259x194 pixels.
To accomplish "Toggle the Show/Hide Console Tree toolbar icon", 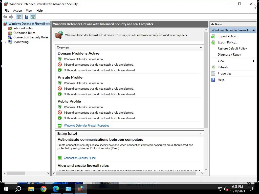I will [19, 17].
